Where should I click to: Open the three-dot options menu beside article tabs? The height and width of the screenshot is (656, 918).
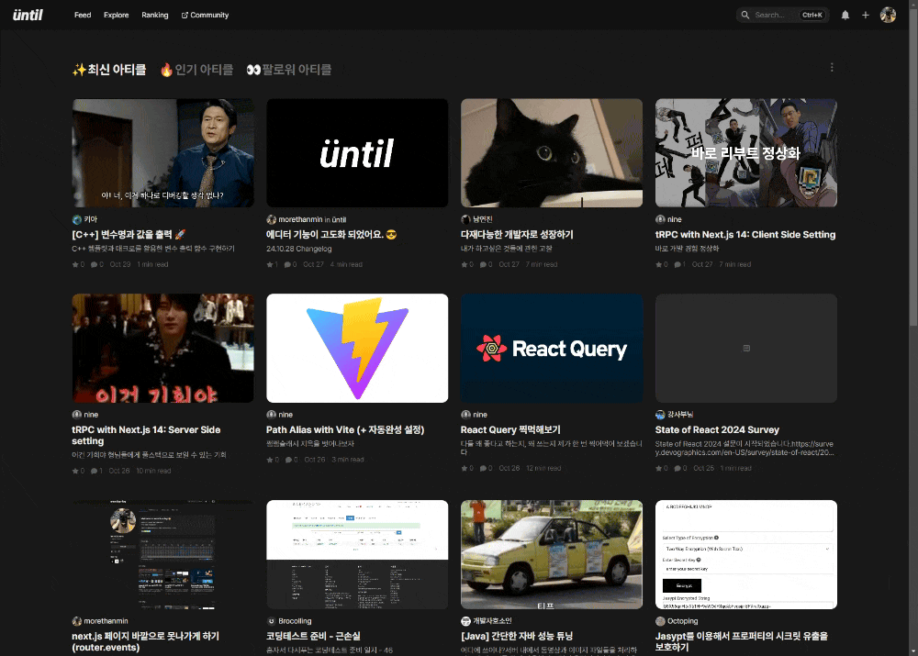coord(832,67)
